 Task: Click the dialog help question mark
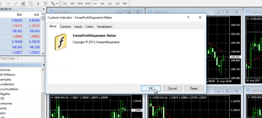pyautogui.click(x=188, y=17)
